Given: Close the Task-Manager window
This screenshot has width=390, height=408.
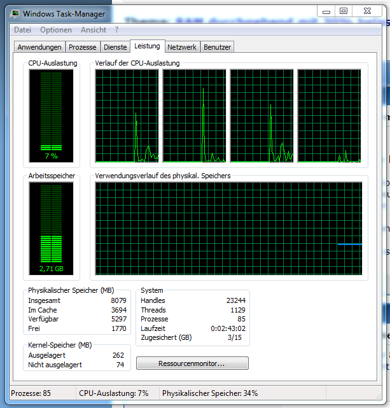Looking at the screenshot, I should pyautogui.click(x=367, y=11).
